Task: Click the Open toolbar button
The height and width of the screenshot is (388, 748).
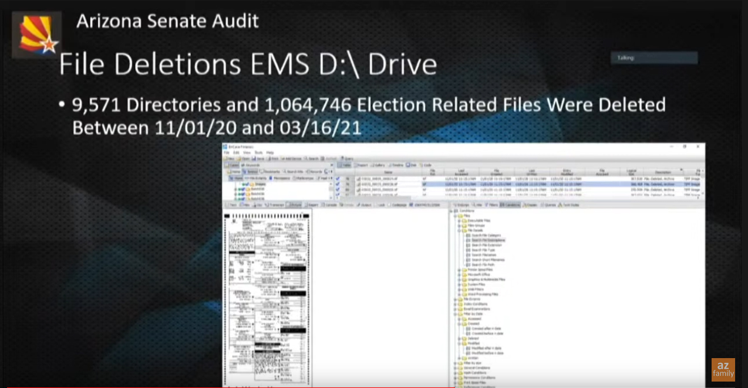Action: [243, 158]
